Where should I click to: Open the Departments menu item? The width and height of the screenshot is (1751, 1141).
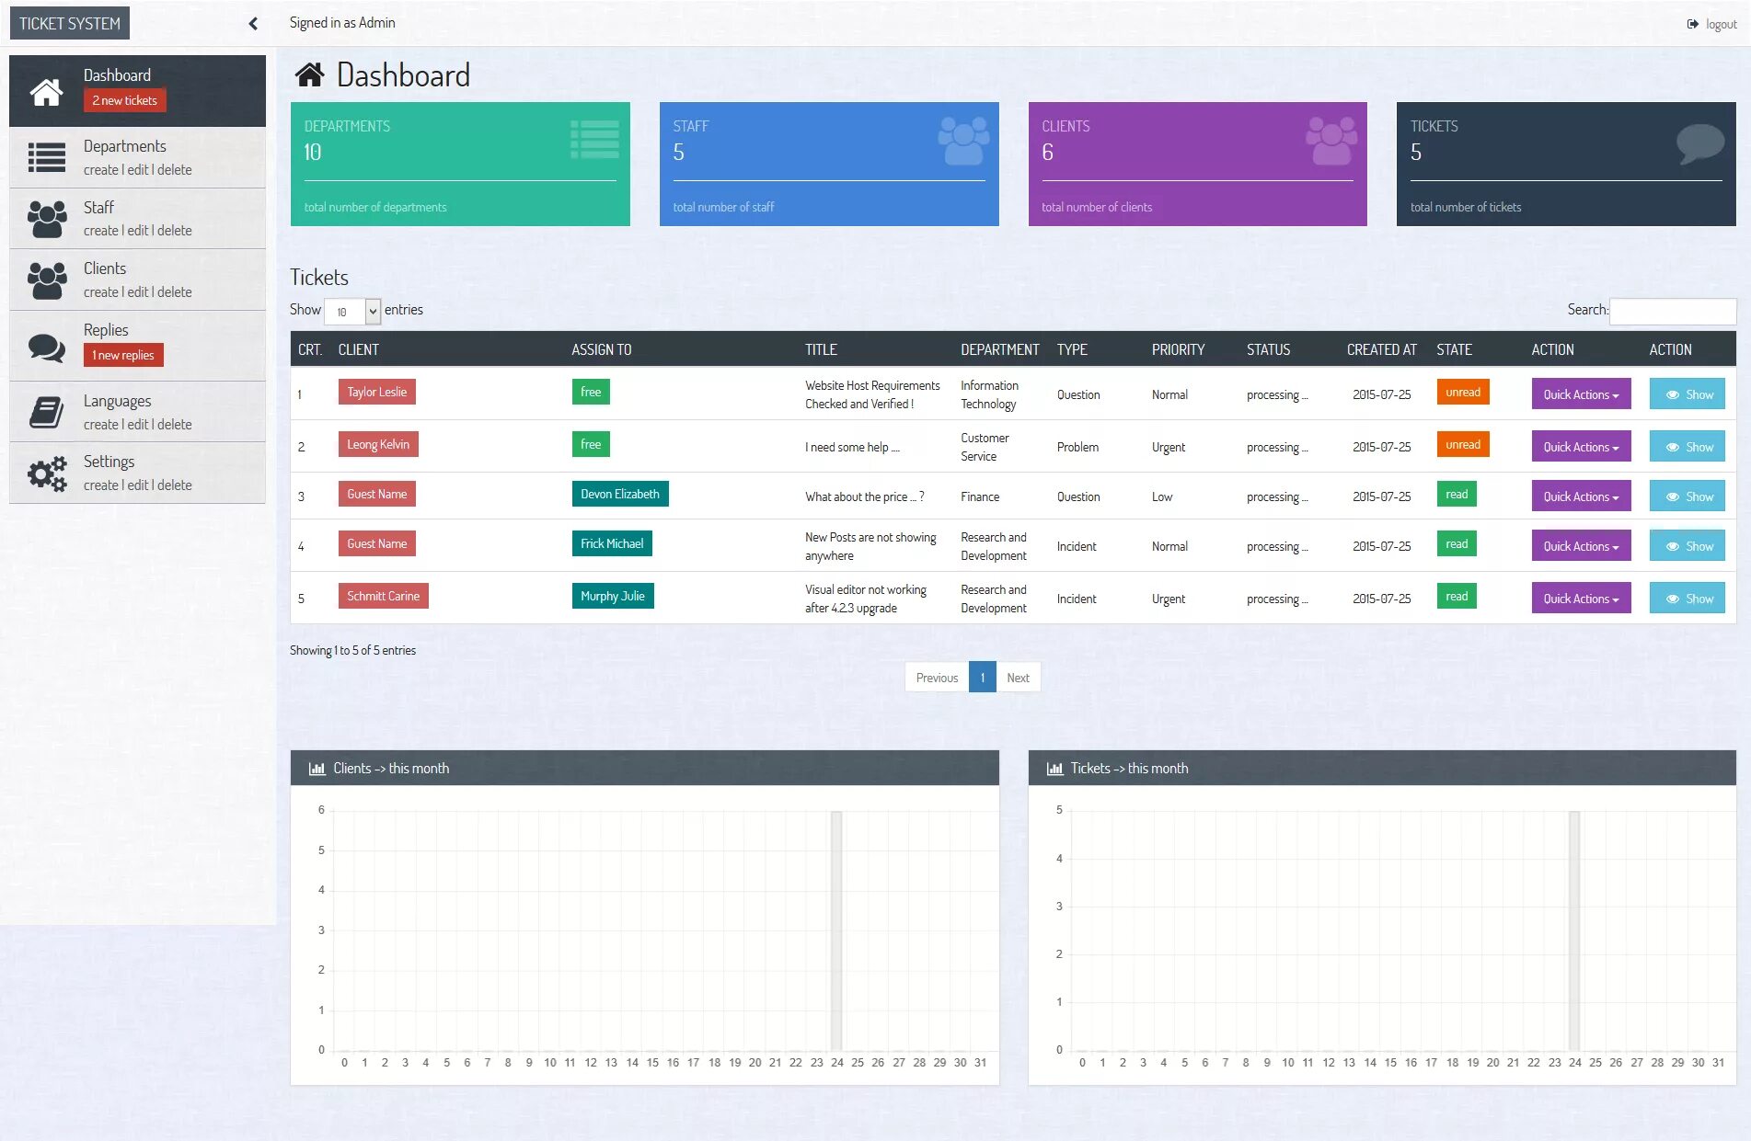(x=137, y=157)
